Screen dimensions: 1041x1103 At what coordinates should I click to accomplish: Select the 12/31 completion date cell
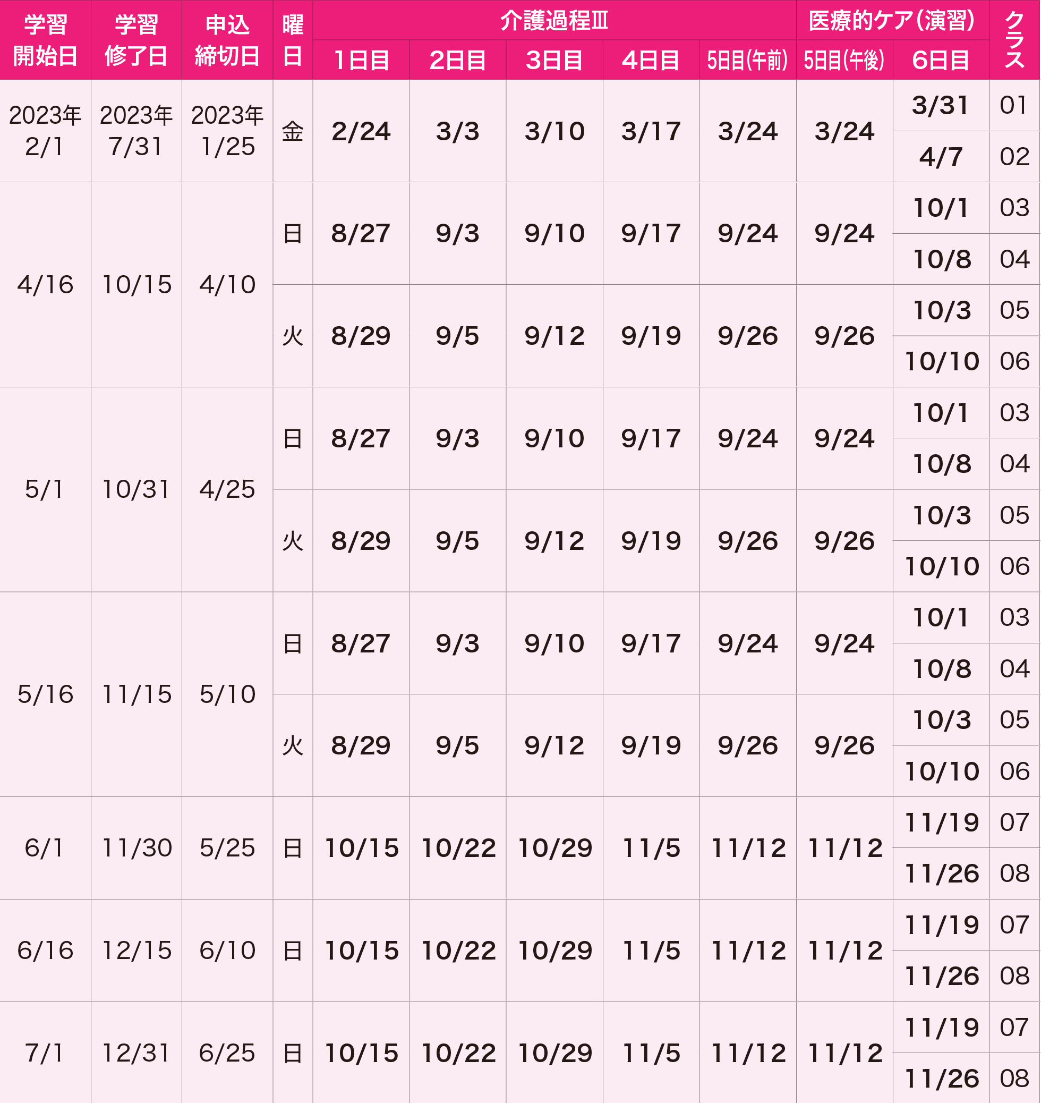click(x=136, y=1053)
